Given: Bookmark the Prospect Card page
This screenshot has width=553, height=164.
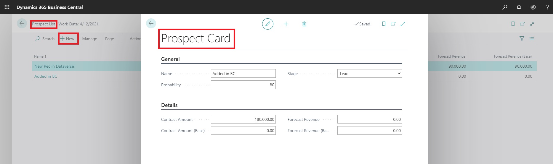Looking at the screenshot, I should 384,24.
